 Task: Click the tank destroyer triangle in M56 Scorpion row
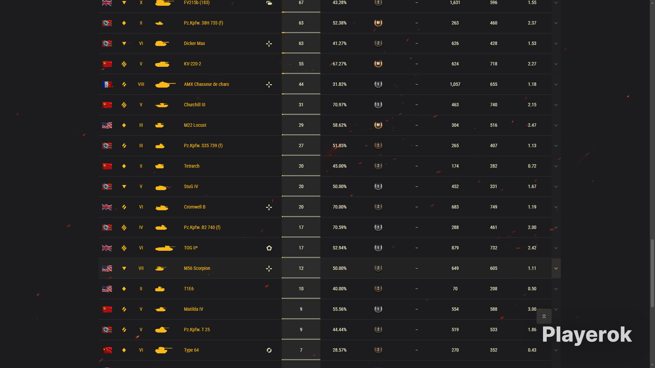click(124, 269)
